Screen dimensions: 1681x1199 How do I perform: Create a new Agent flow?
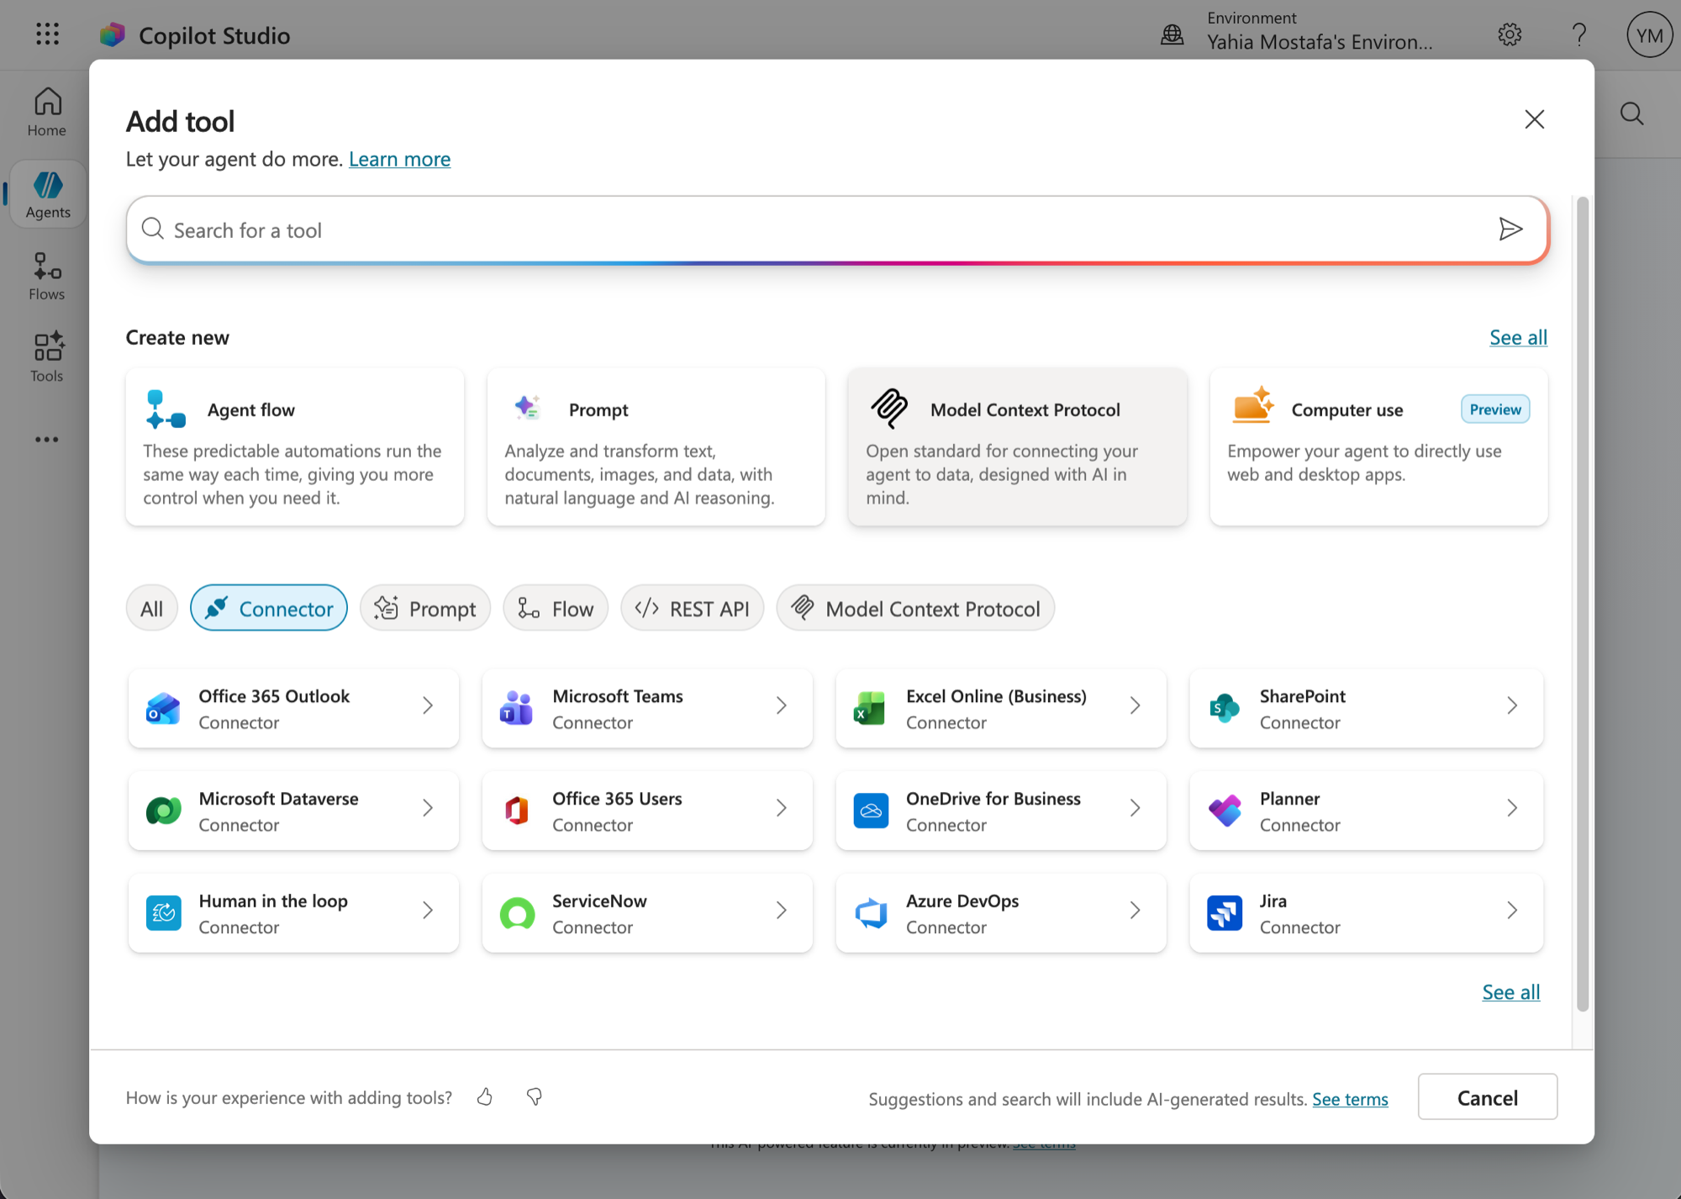[295, 447]
